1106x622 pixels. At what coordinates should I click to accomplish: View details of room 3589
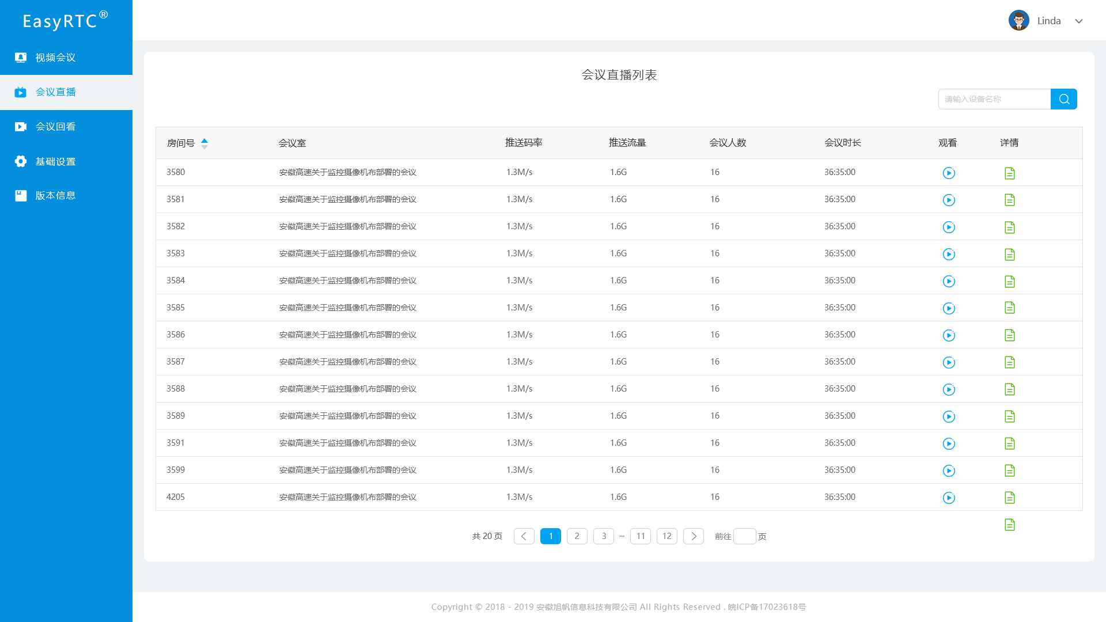[1009, 416]
